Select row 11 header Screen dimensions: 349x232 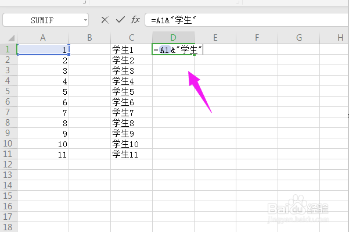pyautogui.click(x=8, y=154)
